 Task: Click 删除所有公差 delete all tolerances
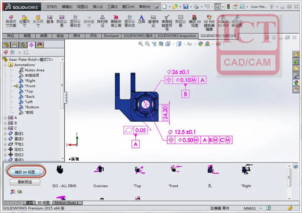116,21
